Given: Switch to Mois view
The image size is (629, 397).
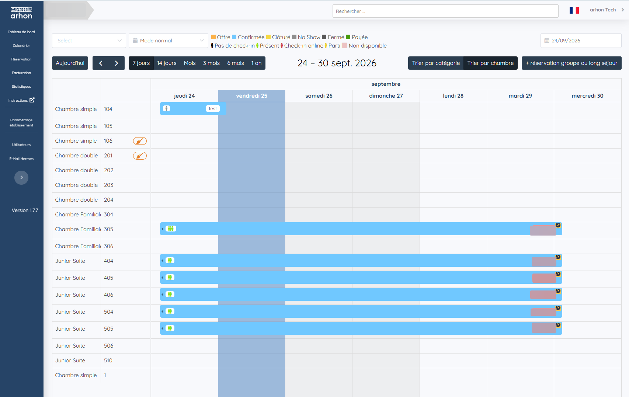Looking at the screenshot, I should [x=190, y=63].
